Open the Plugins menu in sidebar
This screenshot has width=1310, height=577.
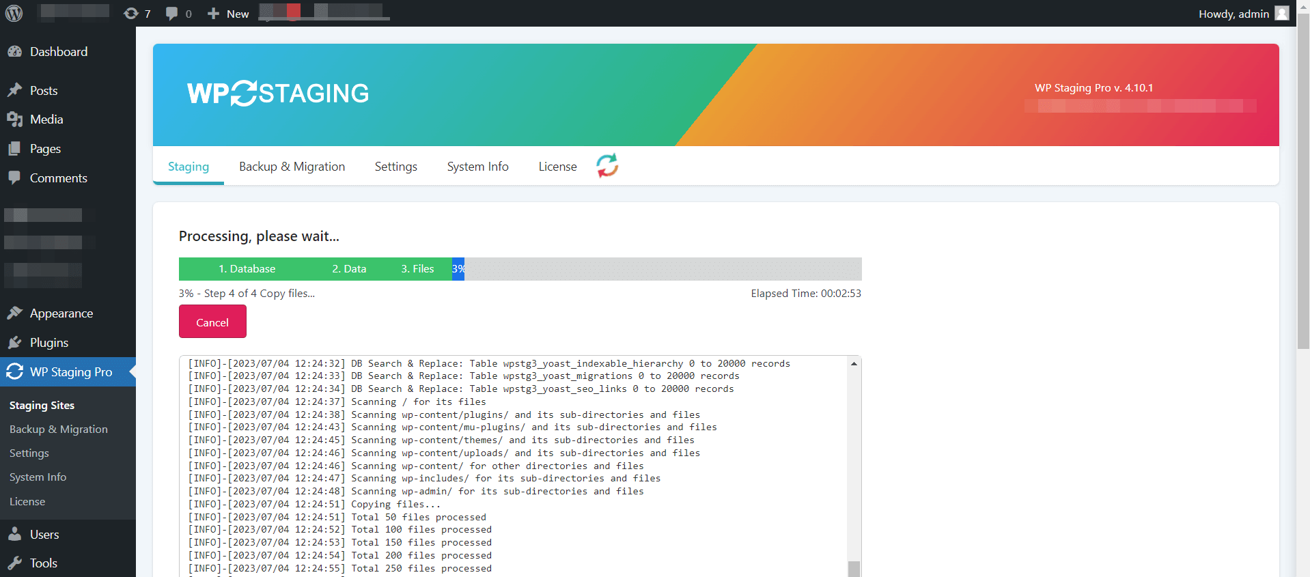coord(49,343)
